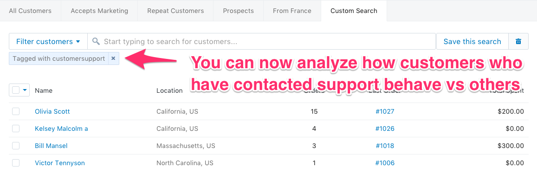Click the Save this search button
The image size is (537, 180).
tap(472, 41)
